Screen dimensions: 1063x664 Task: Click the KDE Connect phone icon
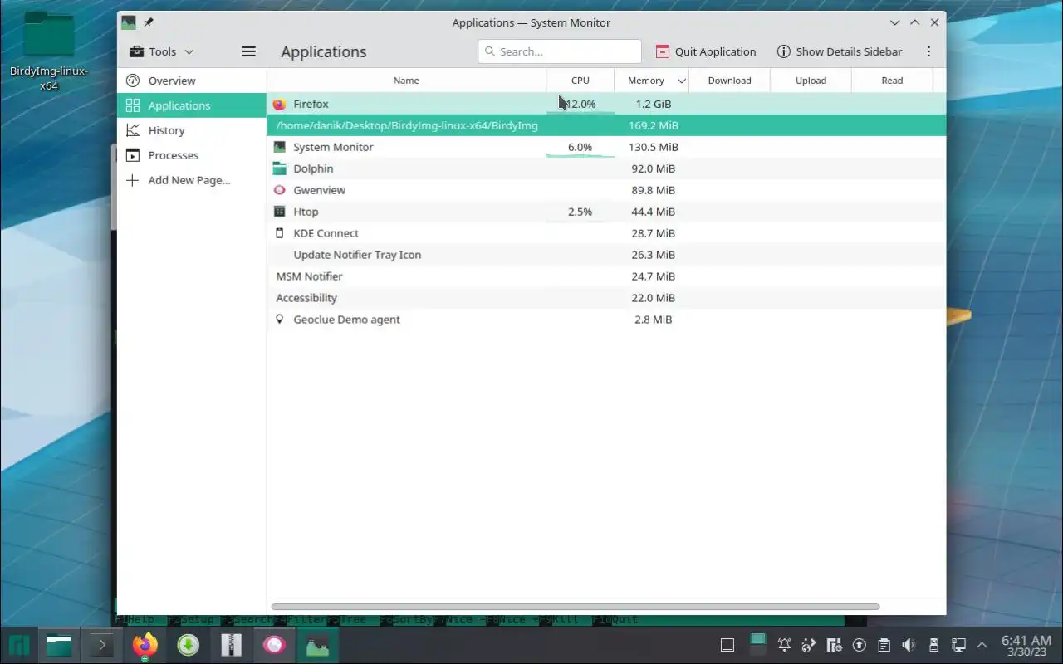[x=279, y=233]
